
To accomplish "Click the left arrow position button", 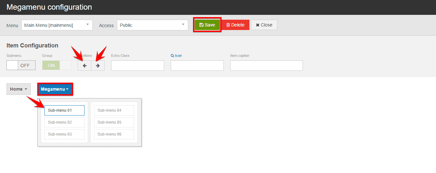I will tap(85, 66).
